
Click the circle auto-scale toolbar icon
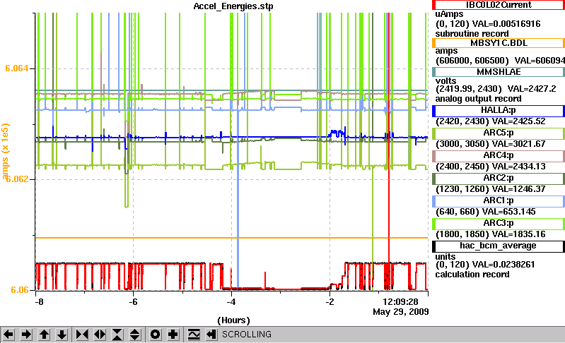click(x=156, y=335)
